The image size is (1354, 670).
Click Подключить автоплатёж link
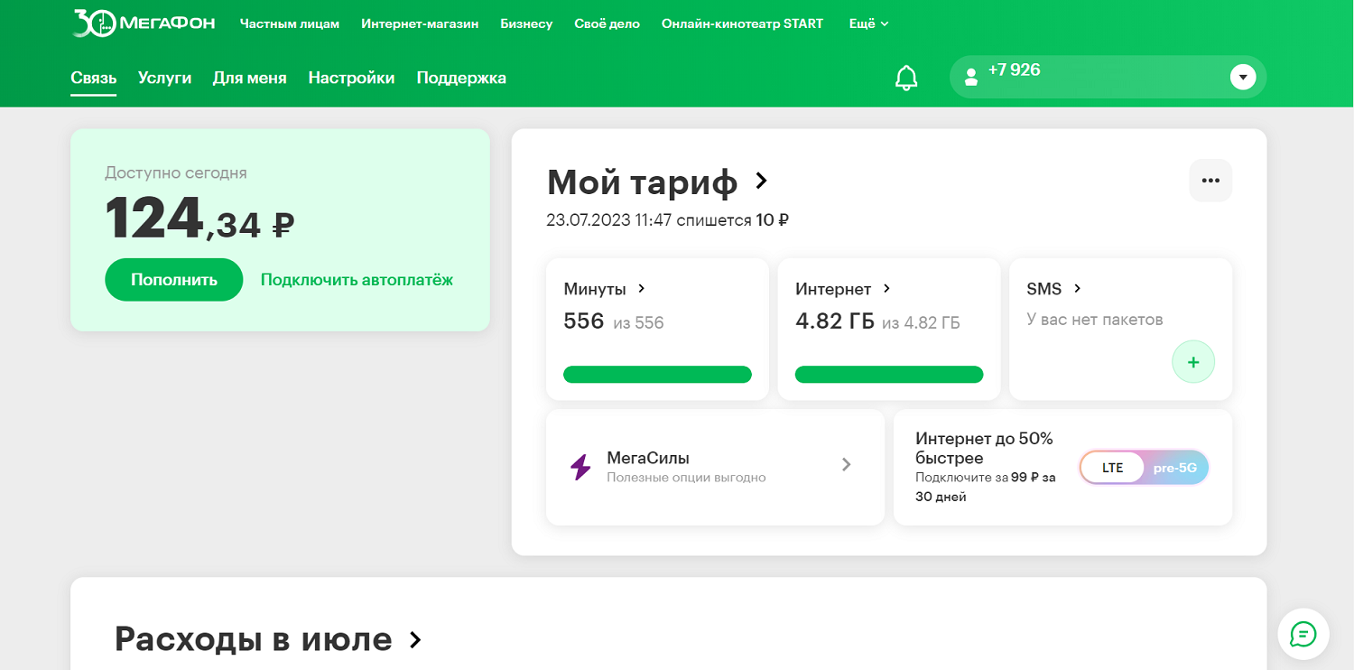pyautogui.click(x=357, y=280)
